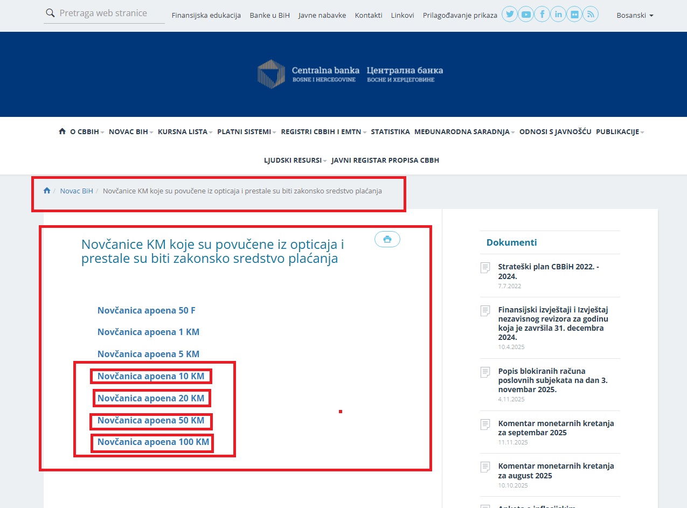This screenshot has height=508, width=687.
Task: Expand the KURSNA LISTA dropdown menu
Action: point(185,131)
